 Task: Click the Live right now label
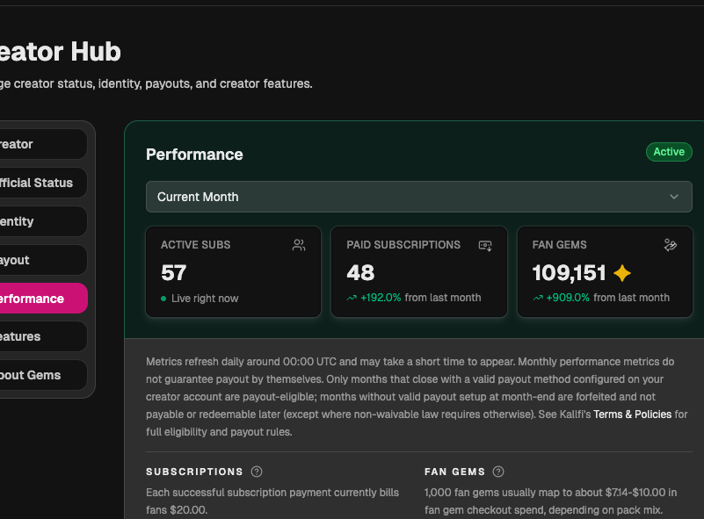point(205,299)
